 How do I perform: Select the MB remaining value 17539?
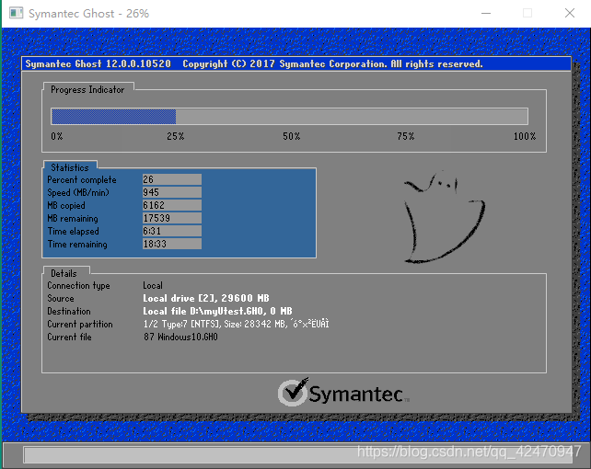coord(171,218)
